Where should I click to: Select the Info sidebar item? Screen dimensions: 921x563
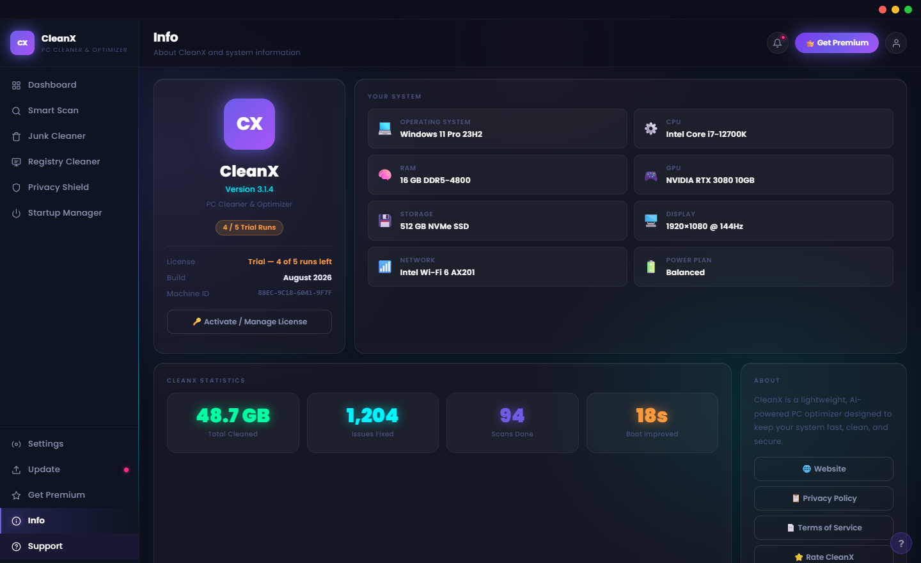pyautogui.click(x=69, y=521)
